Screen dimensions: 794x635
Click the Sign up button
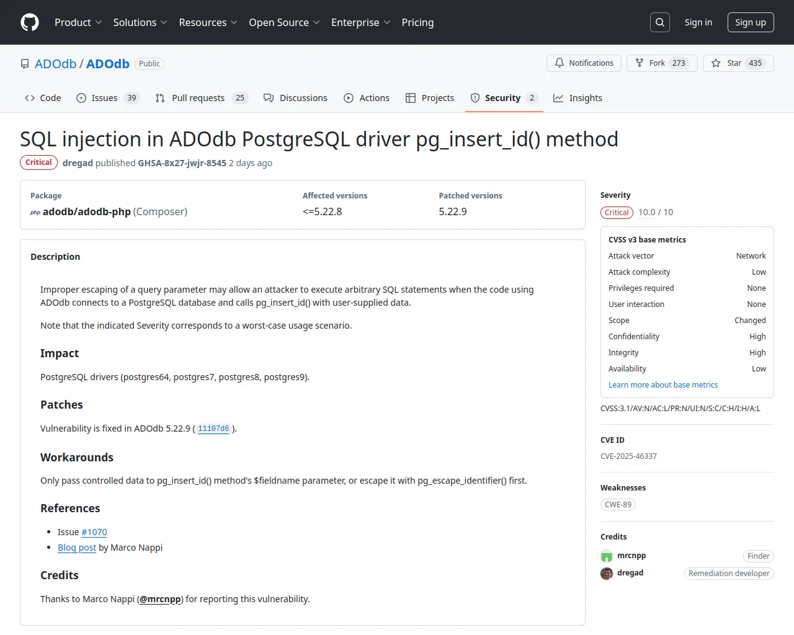coord(751,22)
